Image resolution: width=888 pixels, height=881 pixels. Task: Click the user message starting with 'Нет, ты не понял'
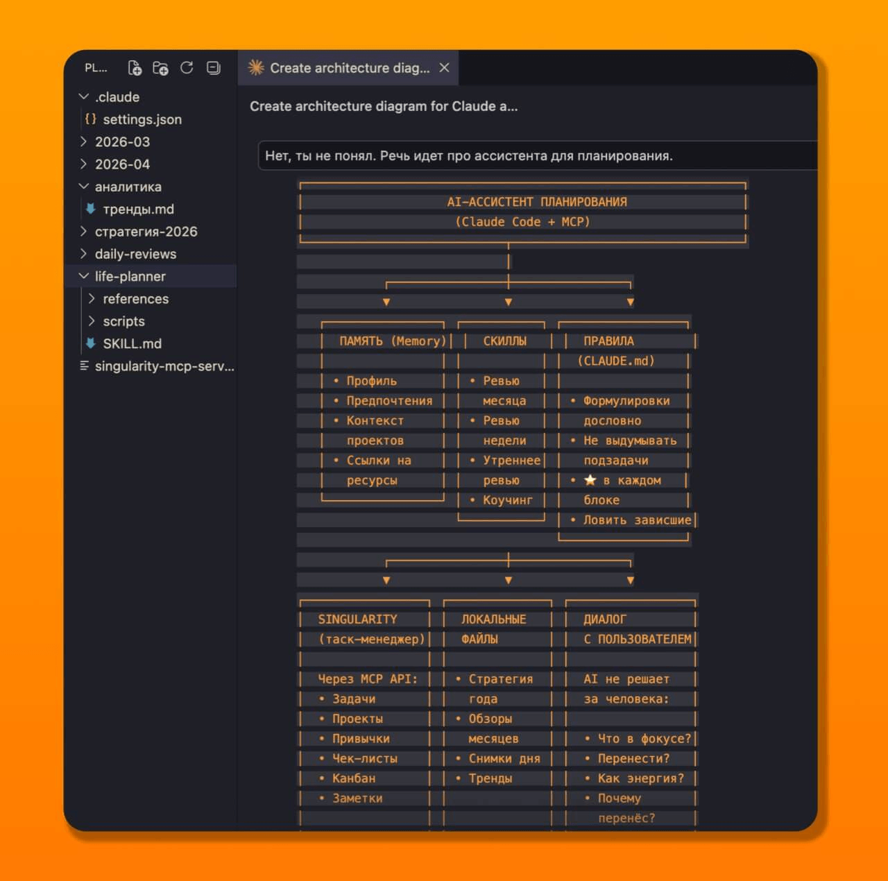(x=468, y=156)
